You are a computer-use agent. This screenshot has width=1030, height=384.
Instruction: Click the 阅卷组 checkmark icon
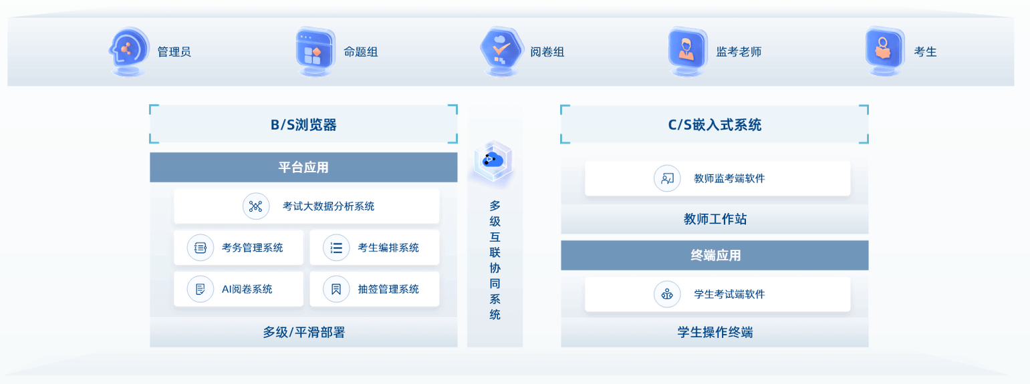point(500,50)
